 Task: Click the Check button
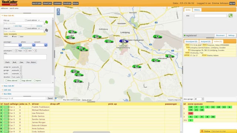7,62
